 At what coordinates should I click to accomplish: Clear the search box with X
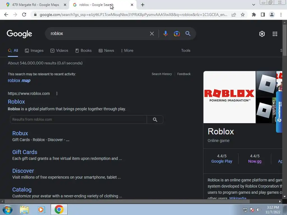pyautogui.click(x=152, y=34)
